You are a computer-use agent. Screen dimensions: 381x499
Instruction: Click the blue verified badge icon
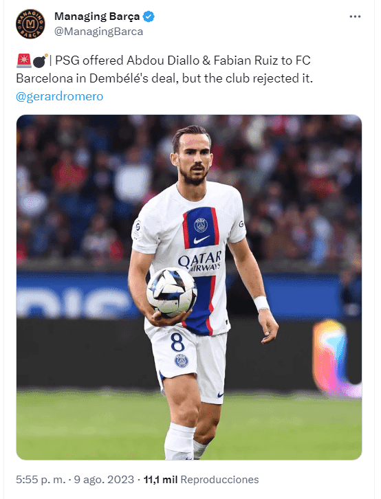149,16
